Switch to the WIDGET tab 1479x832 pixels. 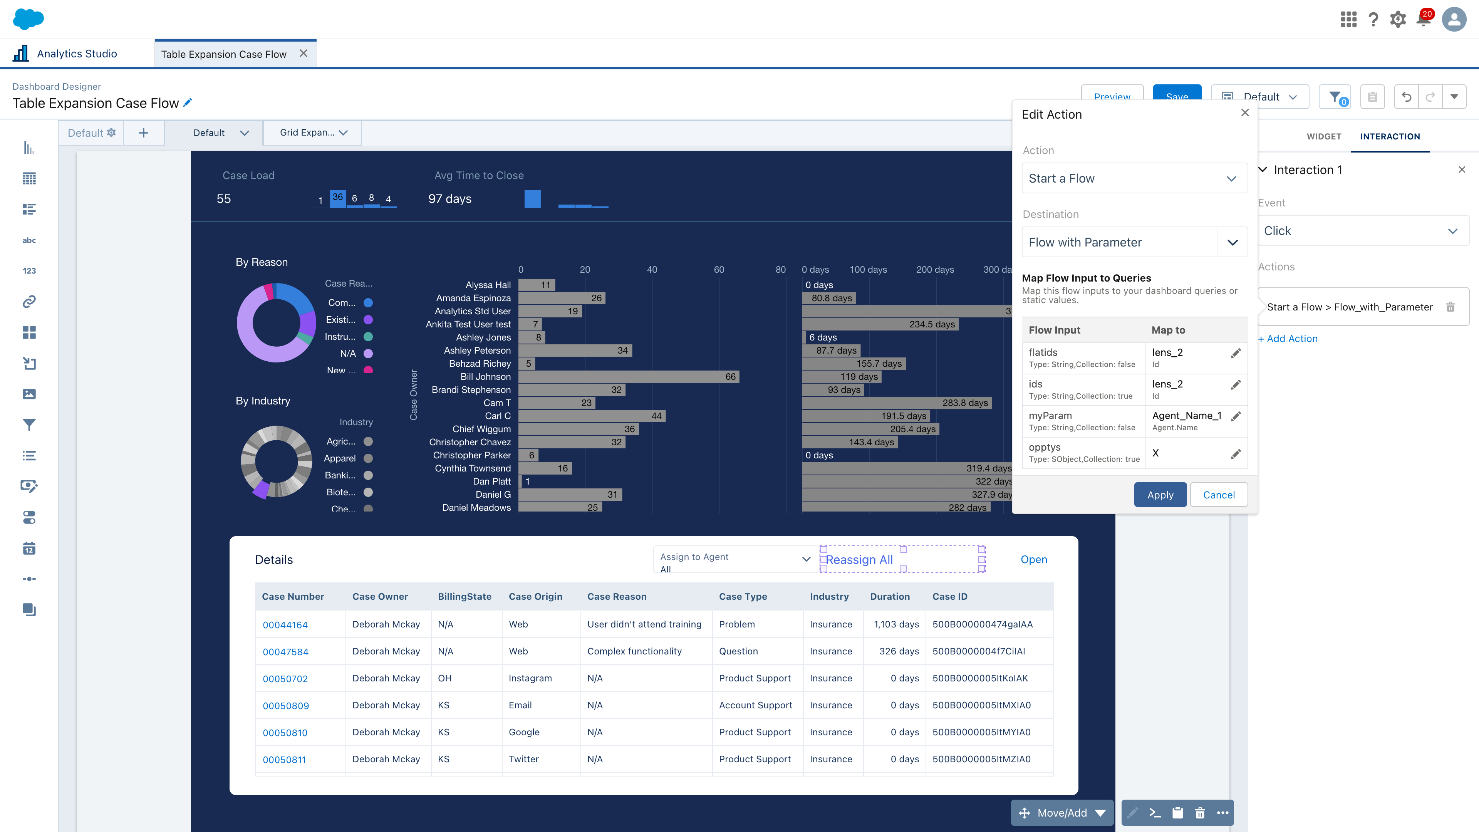[1323, 137]
